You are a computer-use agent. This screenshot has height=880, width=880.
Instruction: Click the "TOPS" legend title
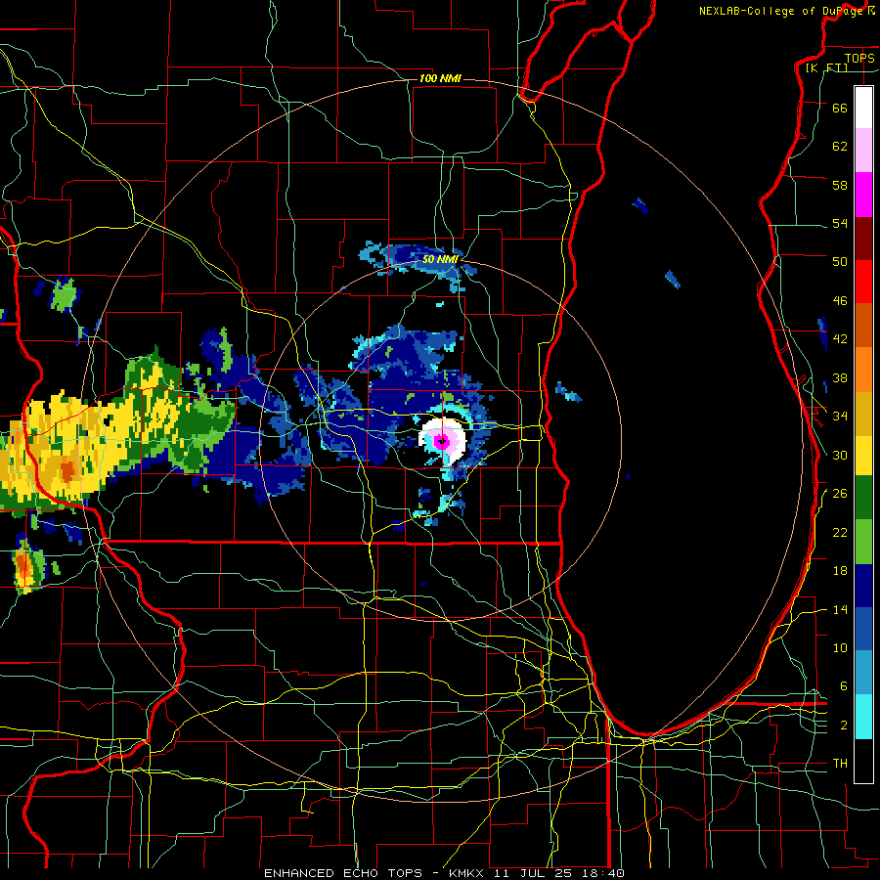tap(859, 58)
